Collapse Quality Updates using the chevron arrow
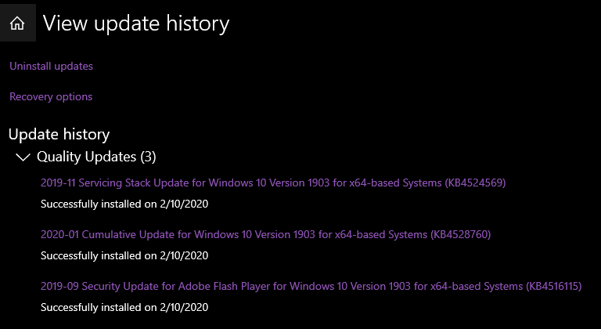 click(23, 157)
